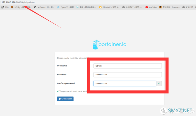Click the 影客 bookmark favicon
The height and width of the screenshot is (116, 196).
(x=77, y=7)
